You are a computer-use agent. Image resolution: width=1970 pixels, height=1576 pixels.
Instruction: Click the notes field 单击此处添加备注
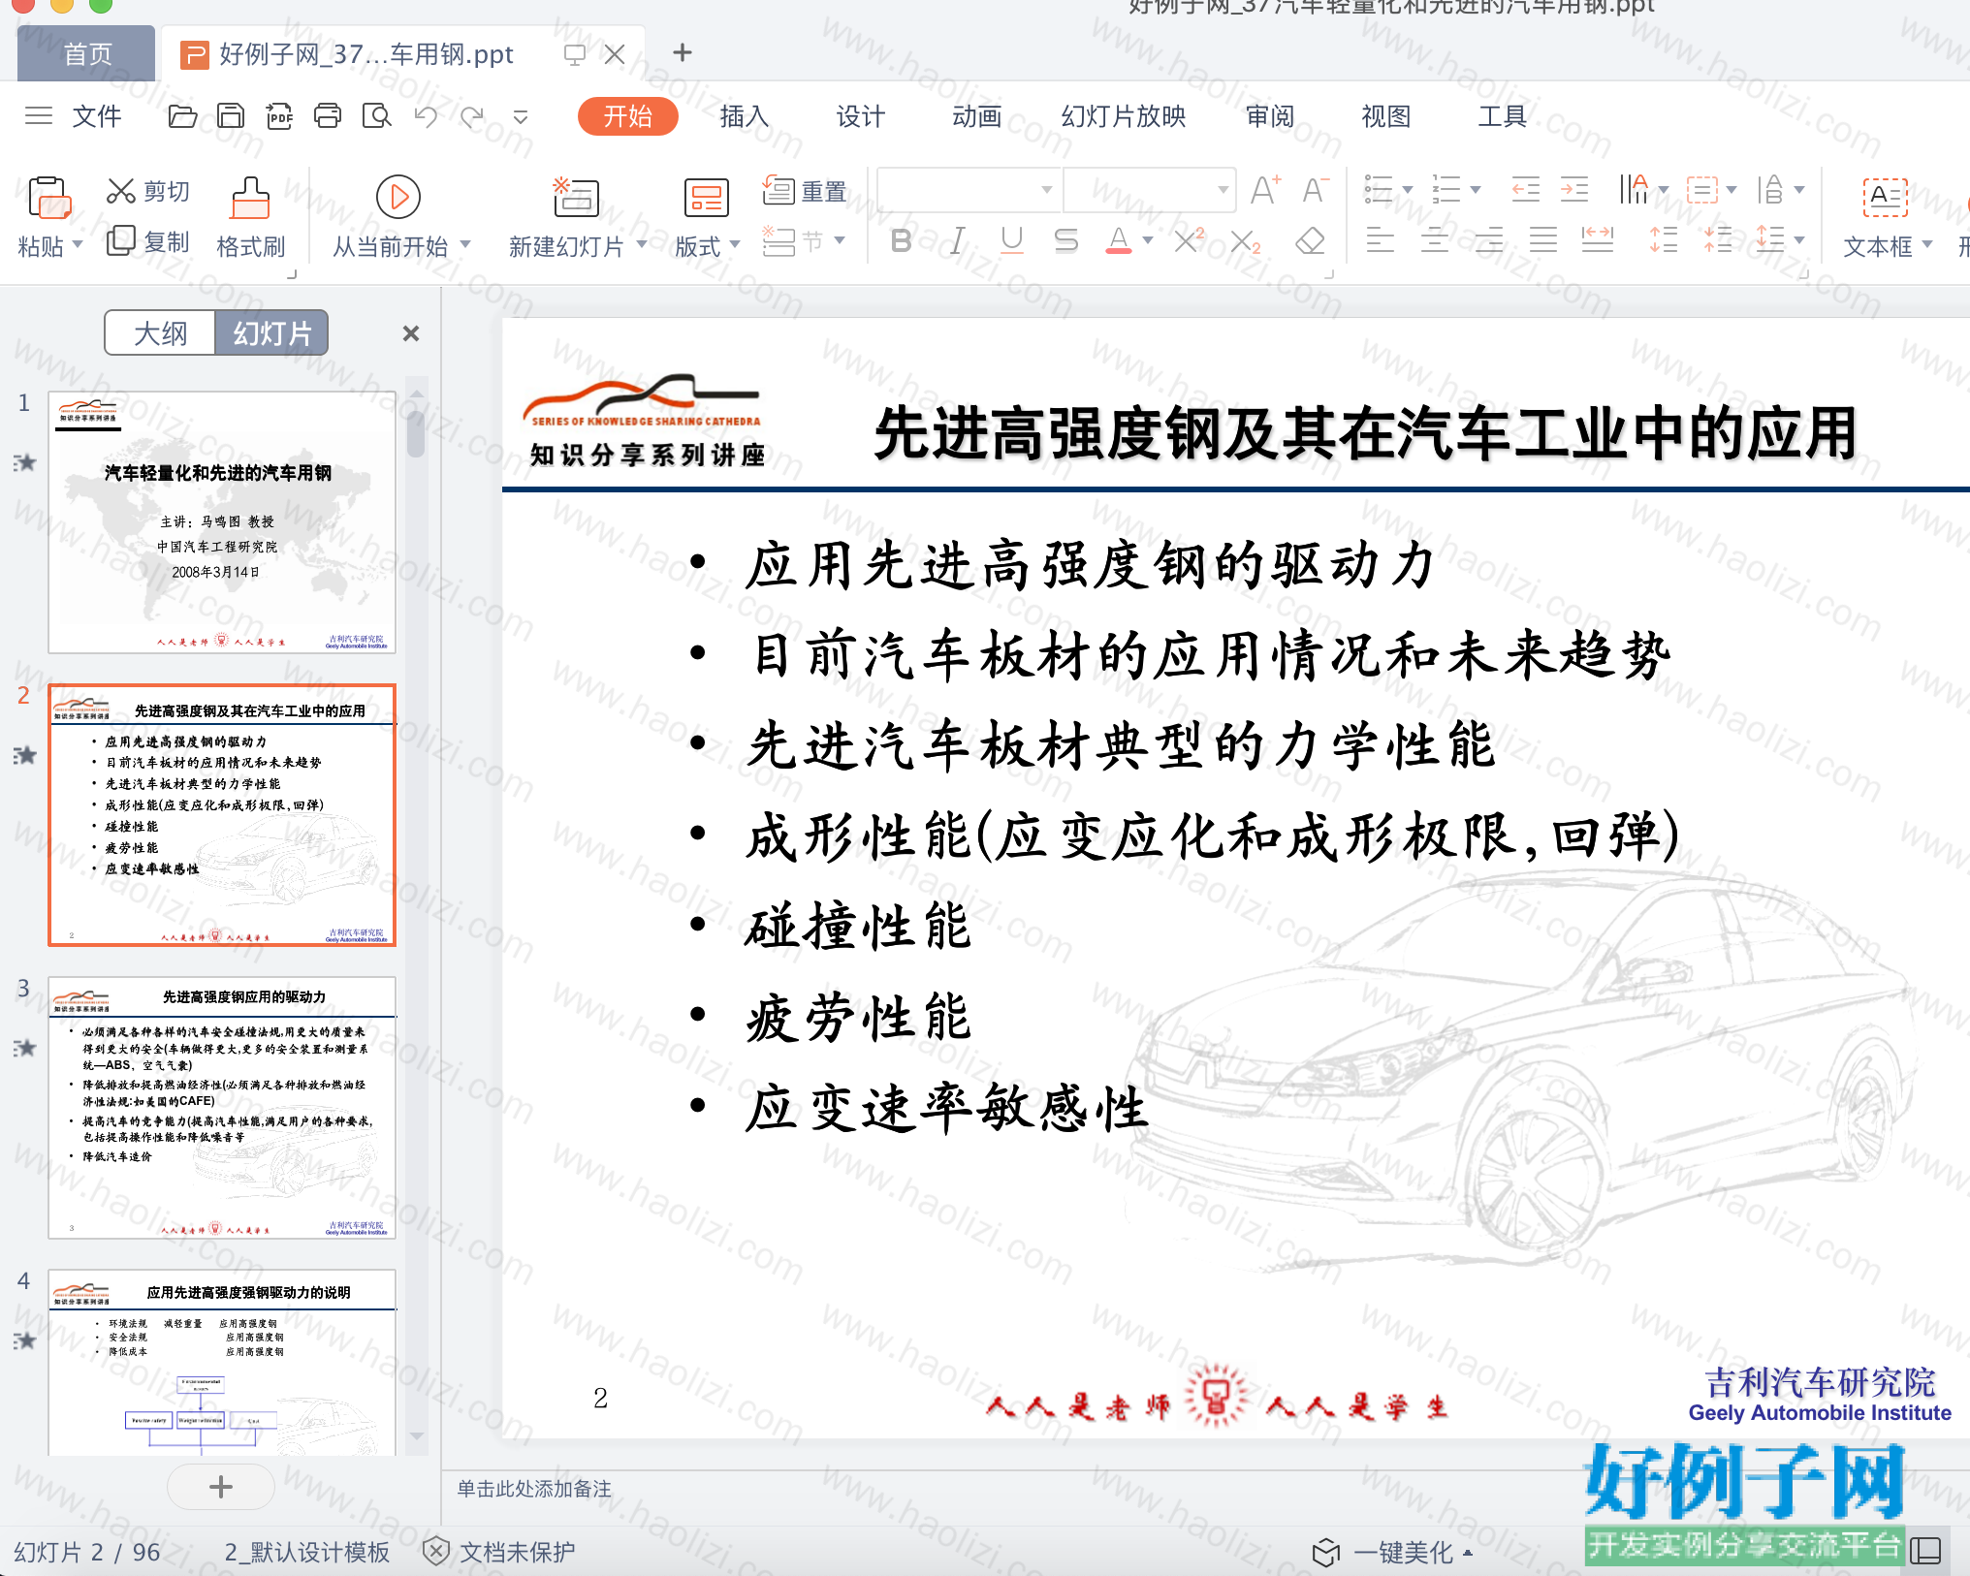click(x=534, y=1489)
